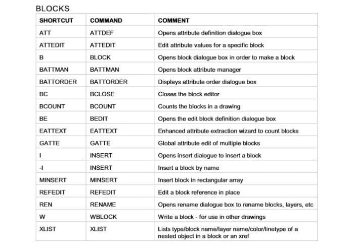352x249 pixels.
Task: Click the WBLOCK command cell
Action: pos(103,217)
